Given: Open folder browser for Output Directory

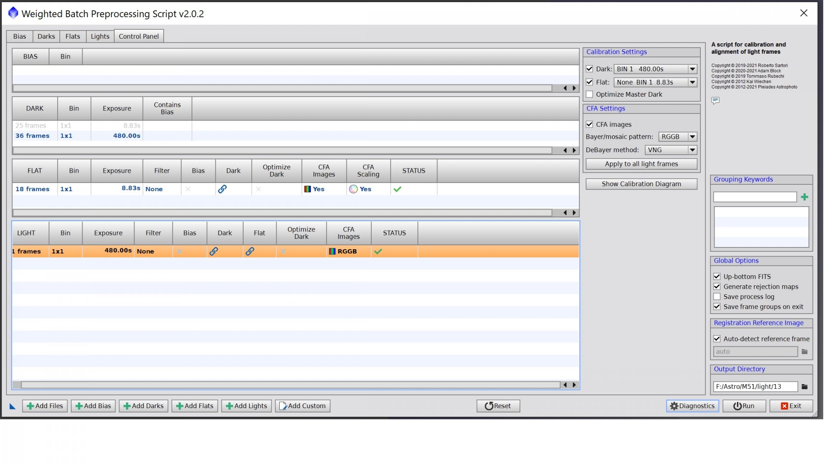Looking at the screenshot, I should [x=804, y=387].
